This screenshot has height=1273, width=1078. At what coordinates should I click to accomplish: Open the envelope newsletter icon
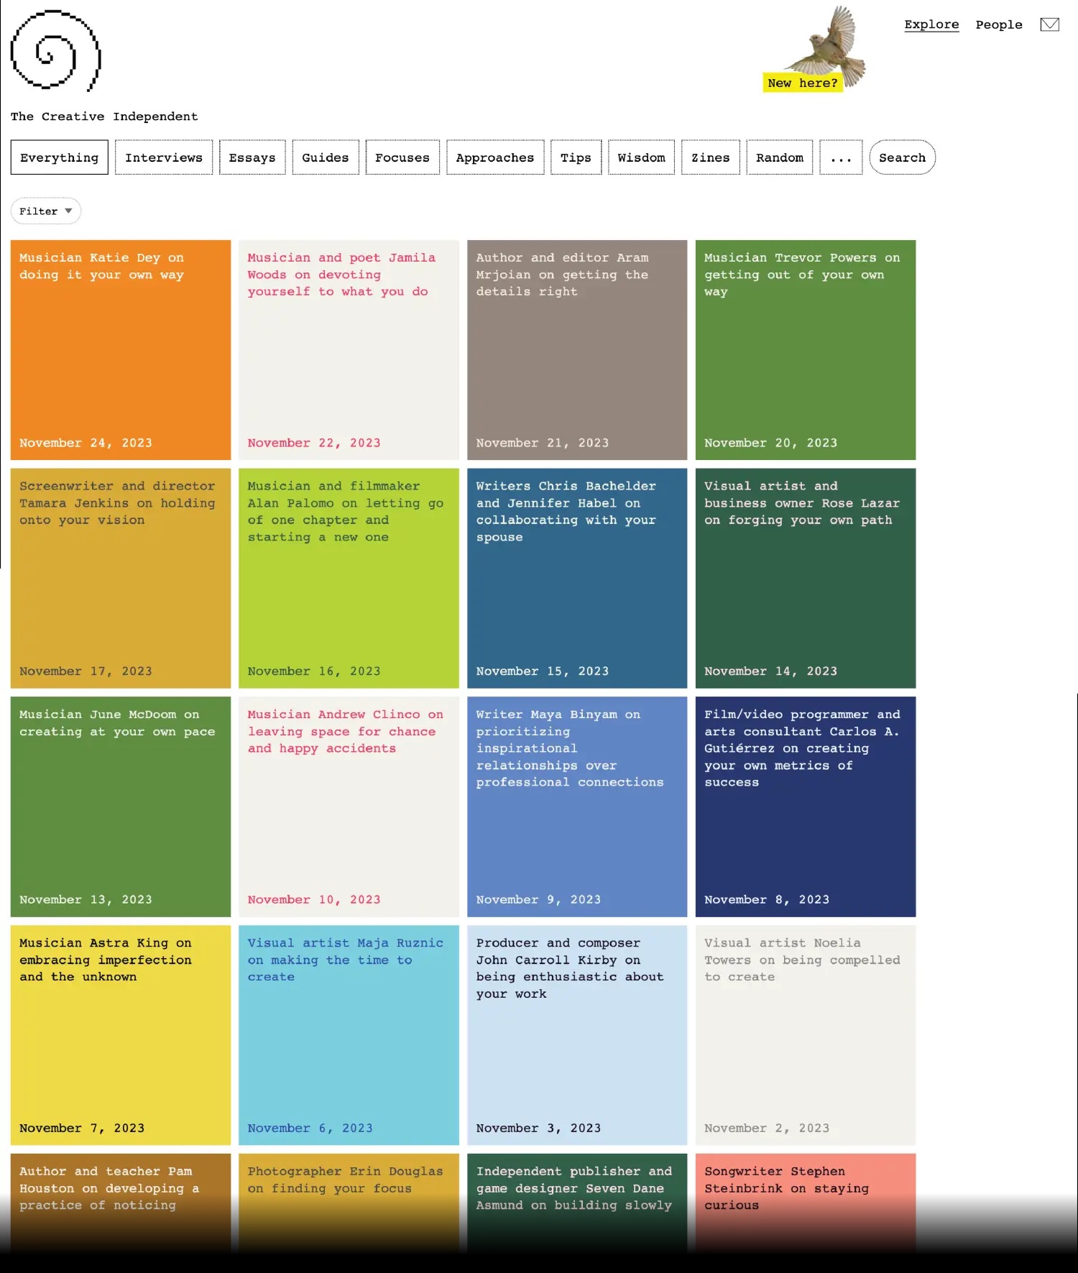point(1049,24)
